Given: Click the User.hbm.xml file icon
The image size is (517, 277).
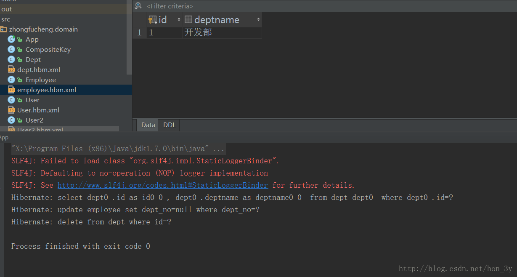Looking at the screenshot, I should coord(11,110).
